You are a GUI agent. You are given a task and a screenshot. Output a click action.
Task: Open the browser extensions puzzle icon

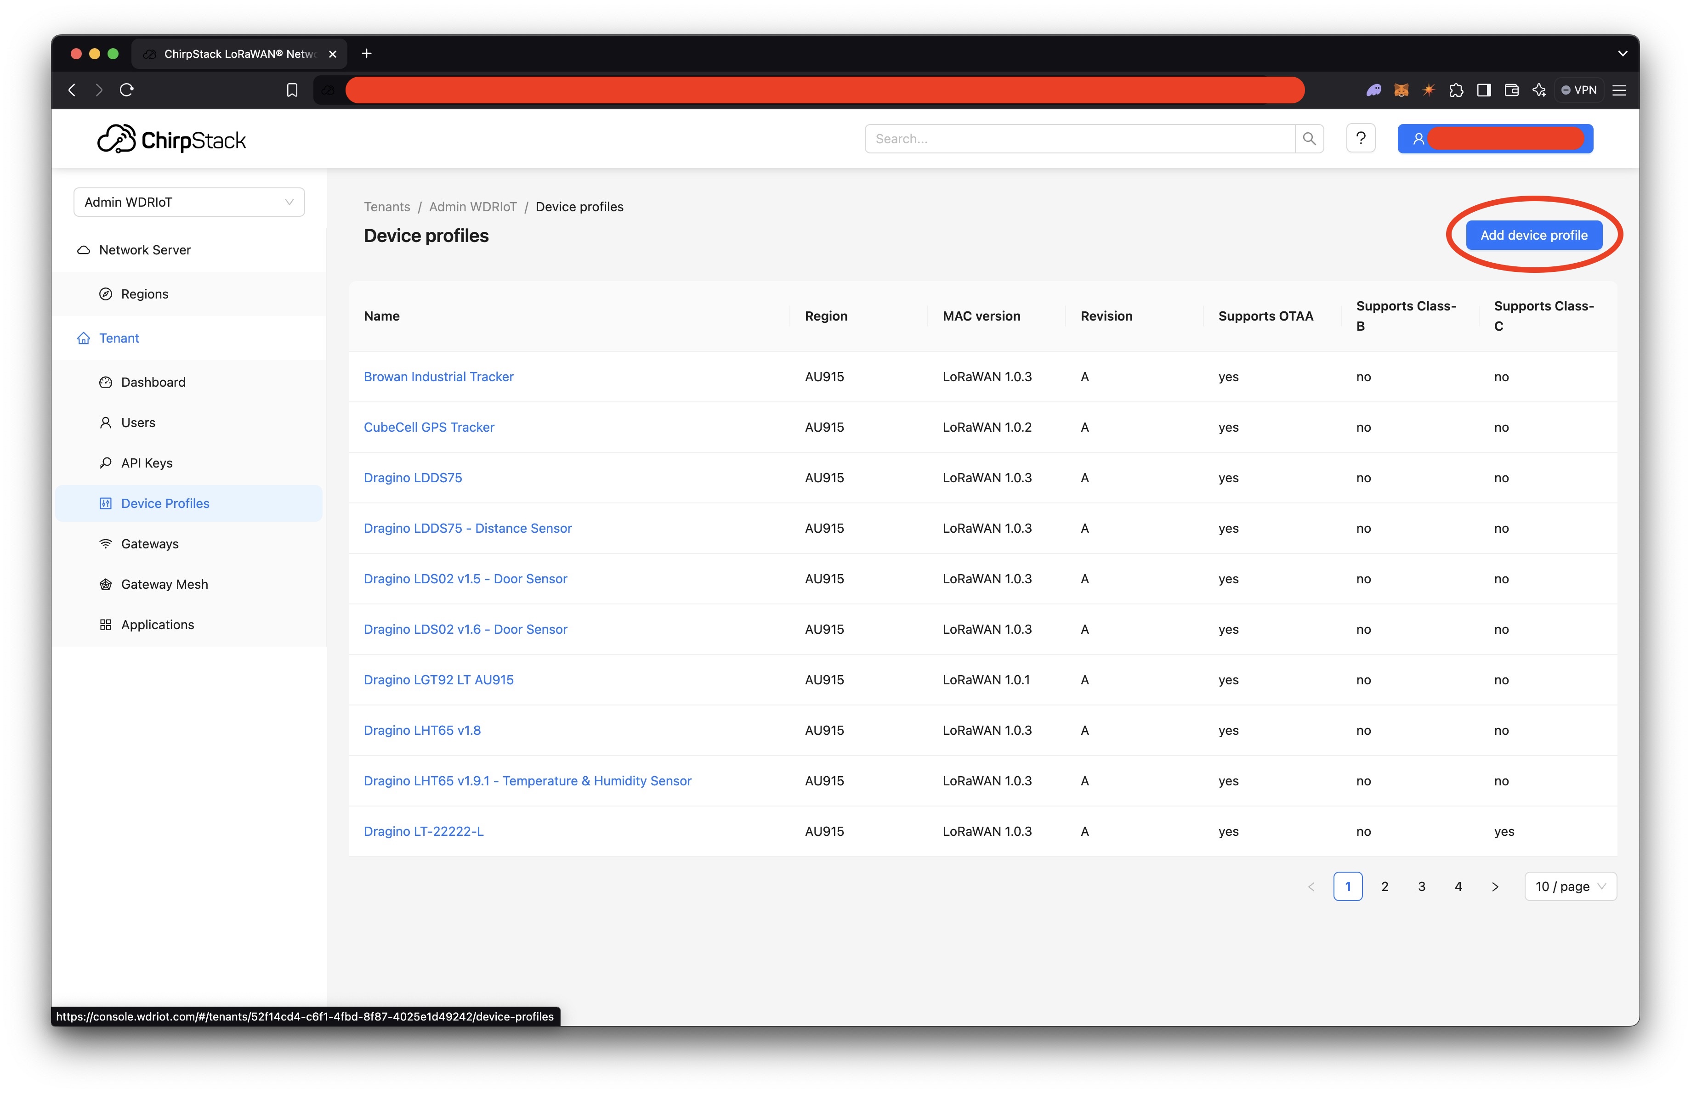tap(1456, 90)
